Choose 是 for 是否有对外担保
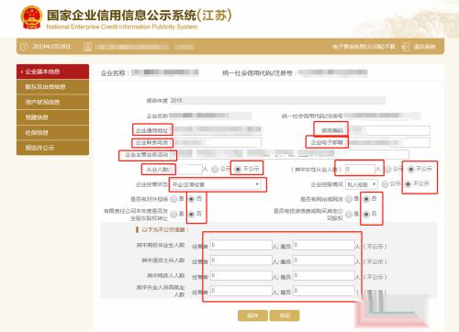459x332 pixels. tap(174, 199)
